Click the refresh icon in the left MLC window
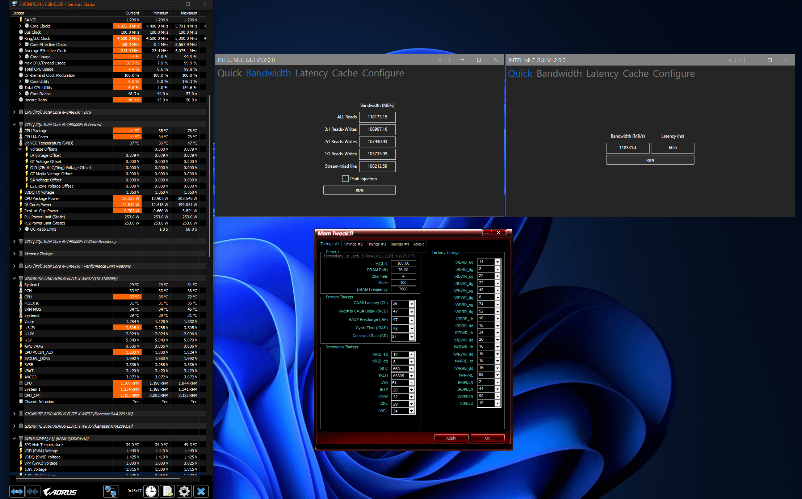This screenshot has width=802, height=499. point(440,60)
